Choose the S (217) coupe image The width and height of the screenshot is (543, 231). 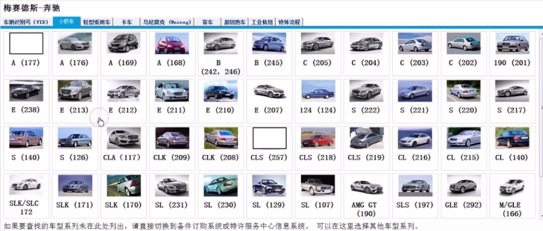point(512,91)
